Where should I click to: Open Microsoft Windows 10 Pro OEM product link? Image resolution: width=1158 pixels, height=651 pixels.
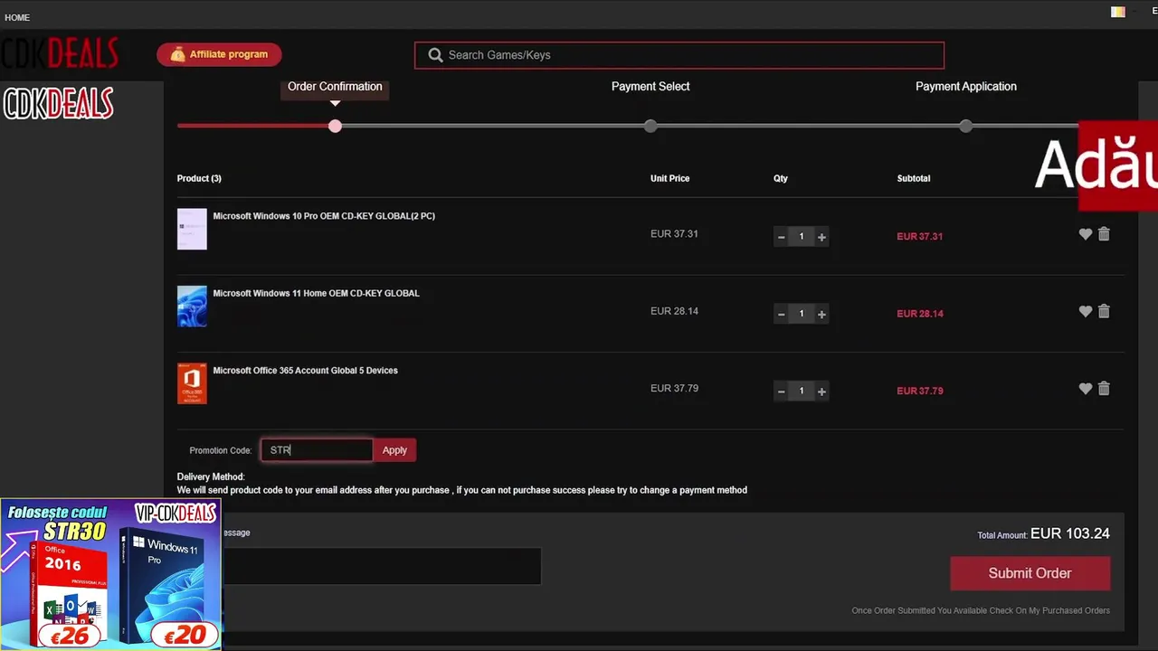point(324,216)
